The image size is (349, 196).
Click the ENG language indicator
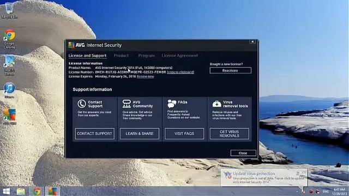[x=326, y=192]
